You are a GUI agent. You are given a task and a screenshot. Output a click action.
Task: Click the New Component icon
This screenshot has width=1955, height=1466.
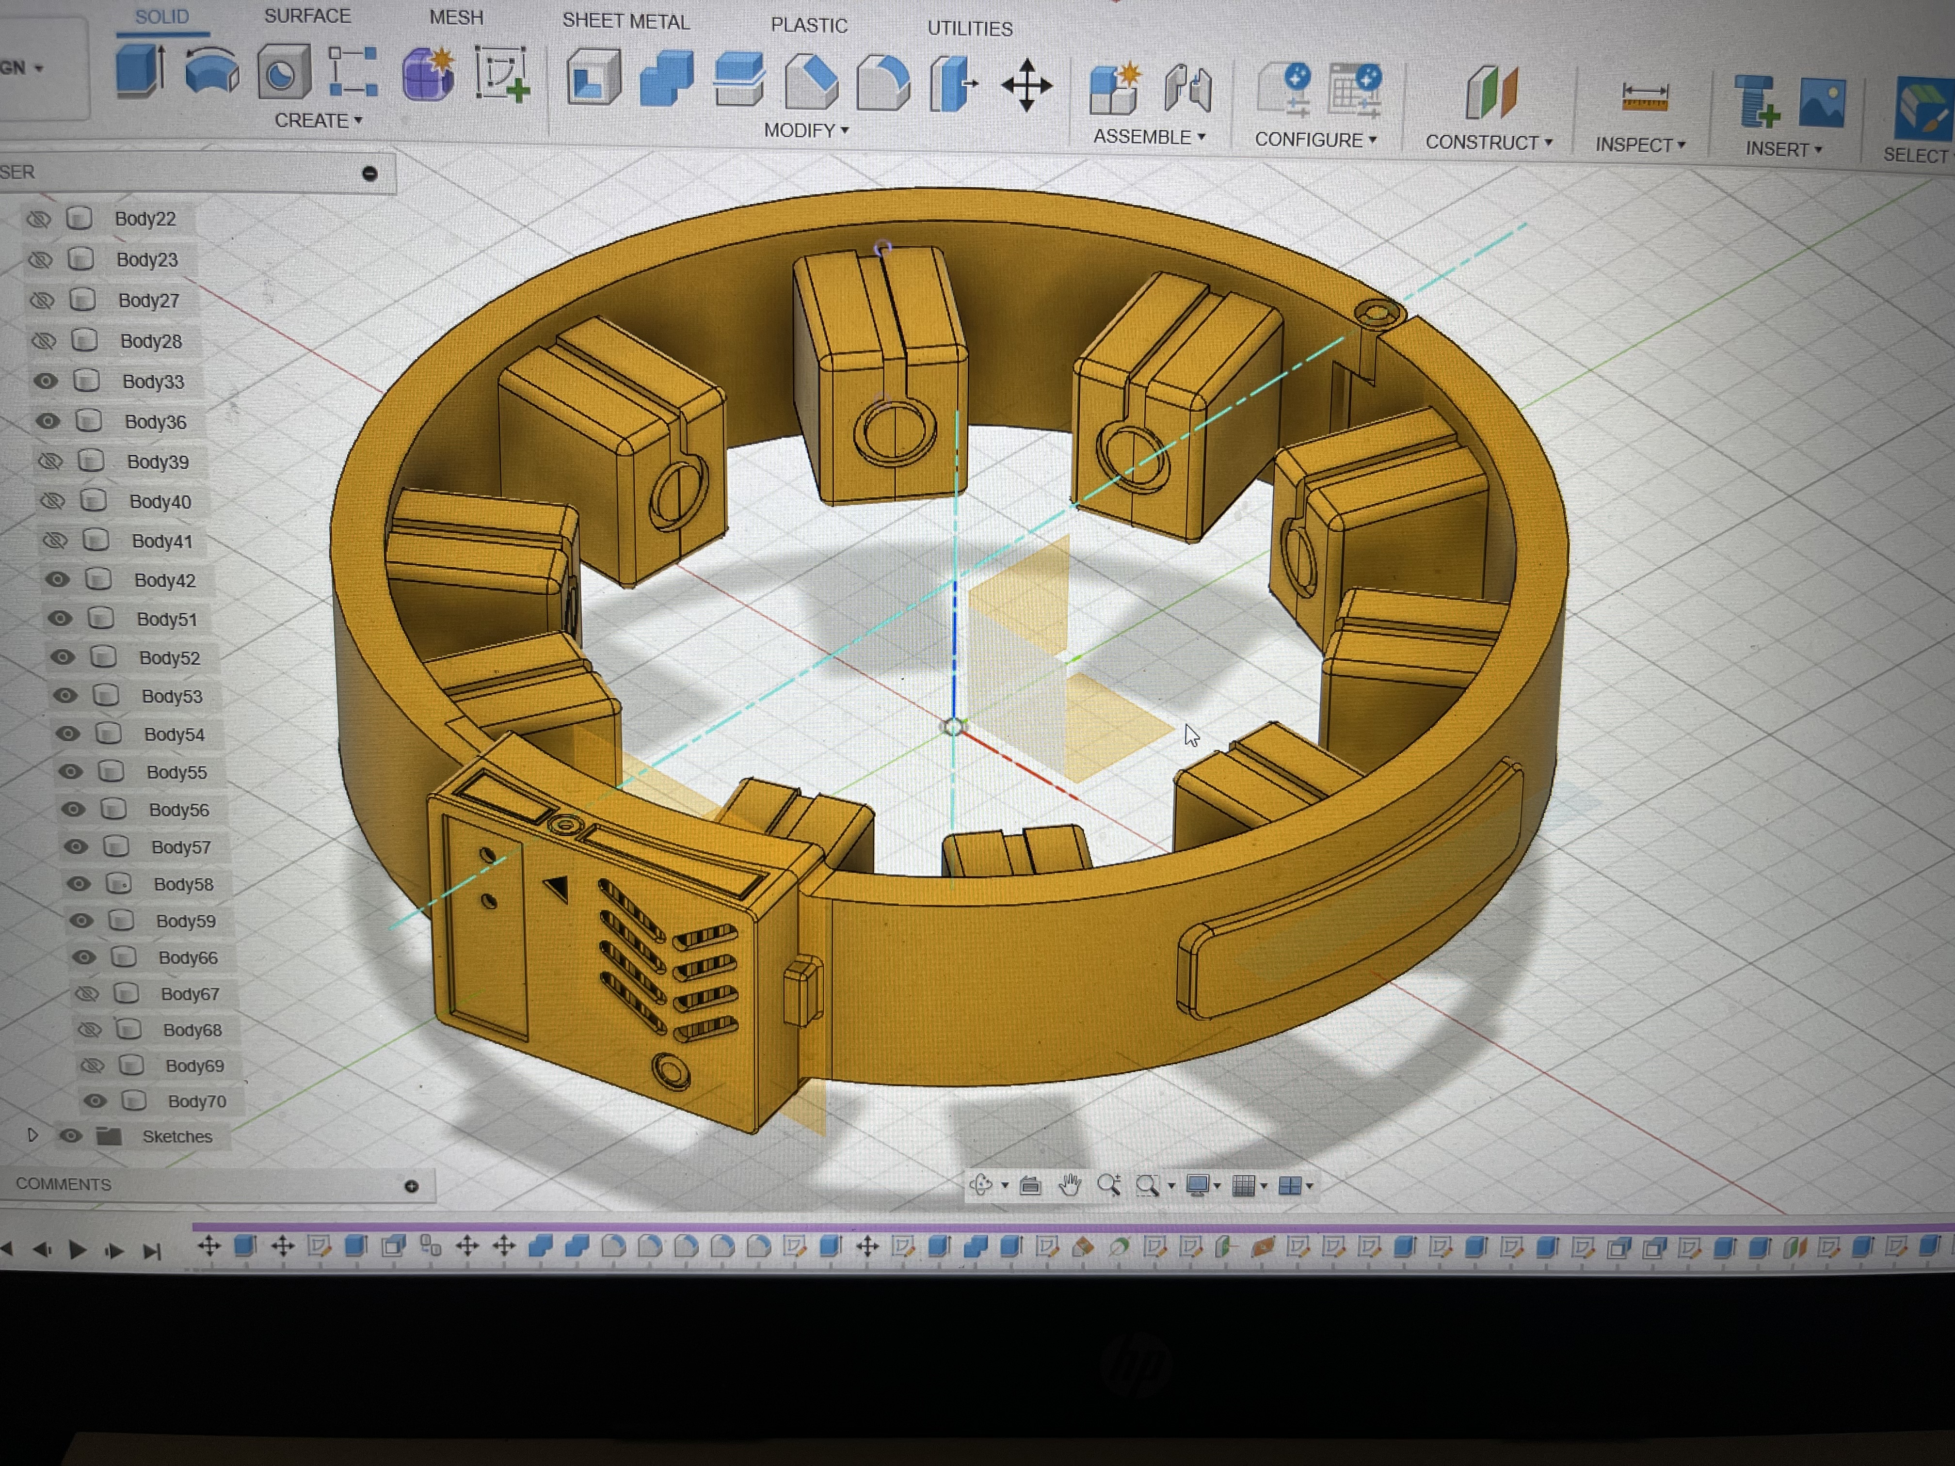point(1115,88)
